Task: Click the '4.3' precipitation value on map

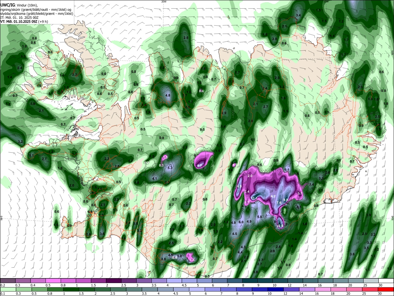Action: (x=243, y=247)
